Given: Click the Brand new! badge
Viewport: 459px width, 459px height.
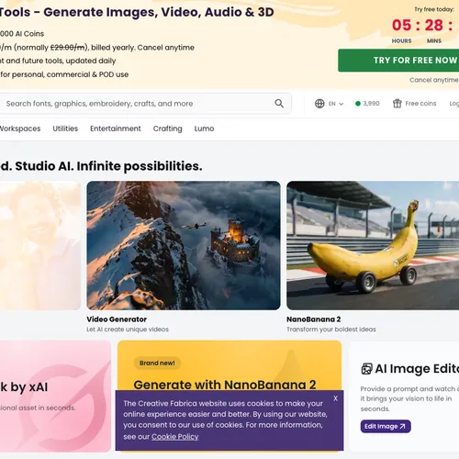Looking at the screenshot, I should point(157,363).
